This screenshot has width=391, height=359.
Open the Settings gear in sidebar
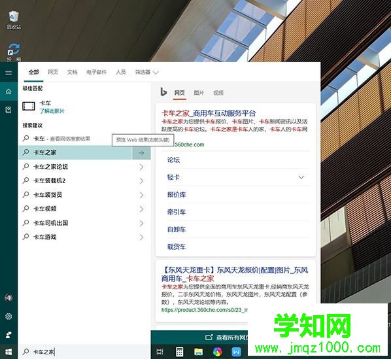(x=8, y=316)
